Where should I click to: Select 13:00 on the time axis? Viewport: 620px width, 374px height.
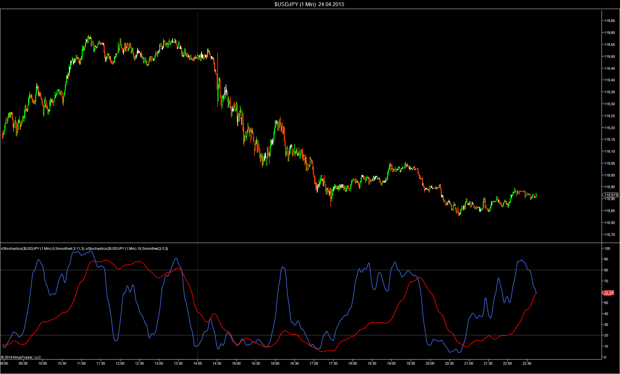(159, 363)
